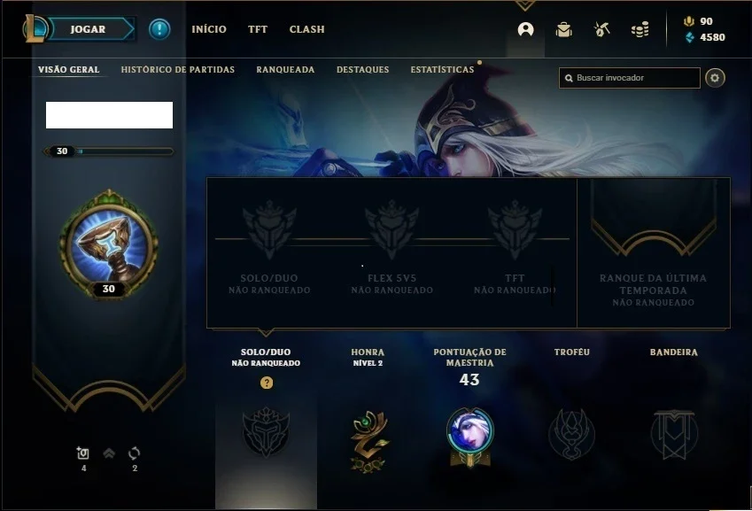This screenshot has width=752, height=511.
Task: Select the Ashe mastery badge
Action: pos(470,437)
